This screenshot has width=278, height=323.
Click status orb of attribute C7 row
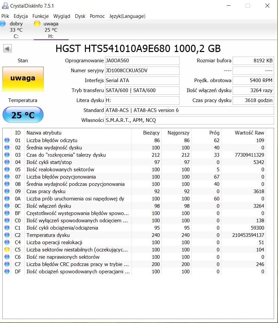point(7,264)
